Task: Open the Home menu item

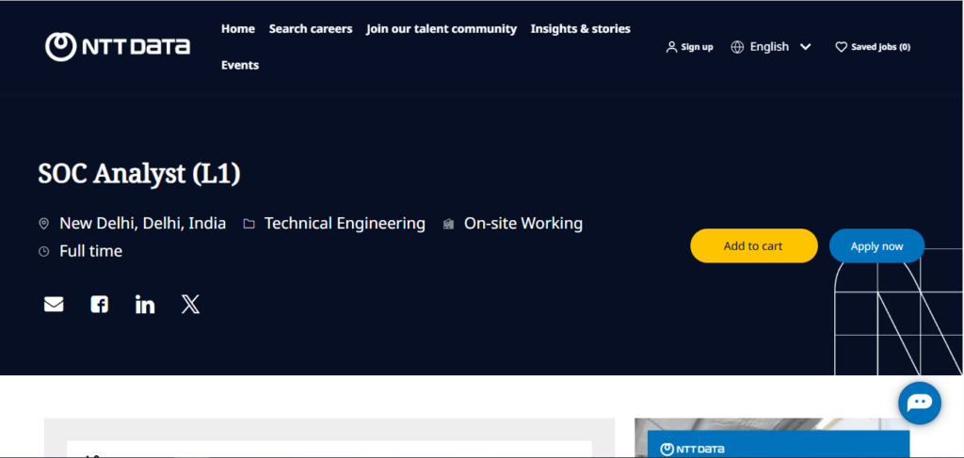Action: [238, 29]
